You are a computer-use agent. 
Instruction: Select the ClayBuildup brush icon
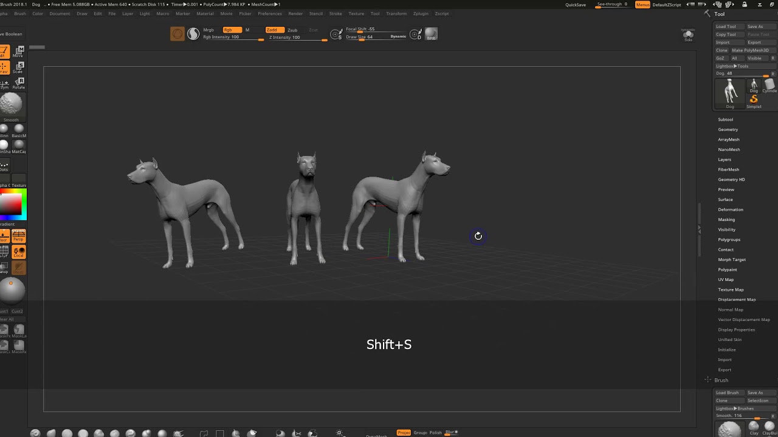tap(769, 428)
